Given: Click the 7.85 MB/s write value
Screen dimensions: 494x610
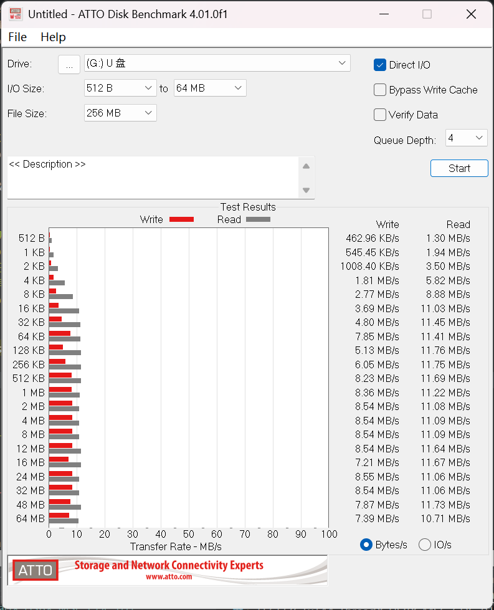Looking at the screenshot, I should (377, 336).
